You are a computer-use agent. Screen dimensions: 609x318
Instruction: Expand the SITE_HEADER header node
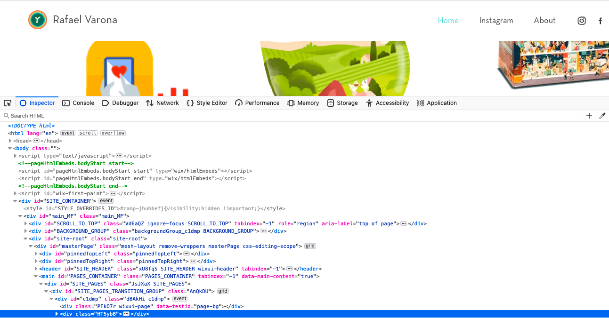[36, 269]
